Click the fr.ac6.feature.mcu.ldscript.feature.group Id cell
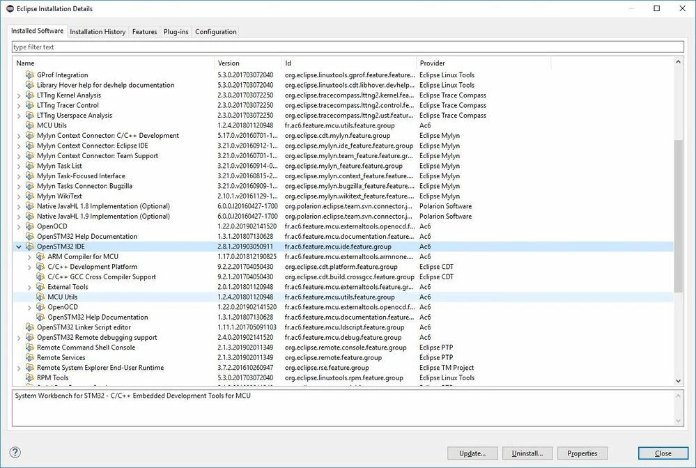Viewport: 696px width, 468px height. point(344,327)
